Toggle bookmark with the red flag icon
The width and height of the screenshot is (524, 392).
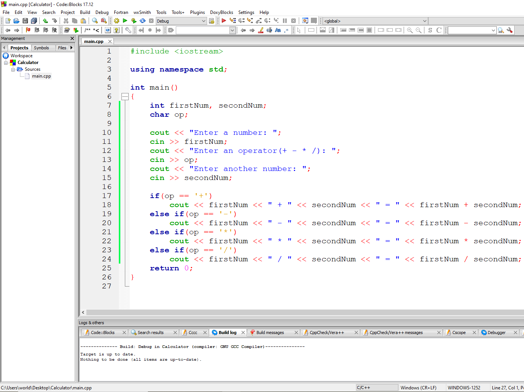coord(28,30)
